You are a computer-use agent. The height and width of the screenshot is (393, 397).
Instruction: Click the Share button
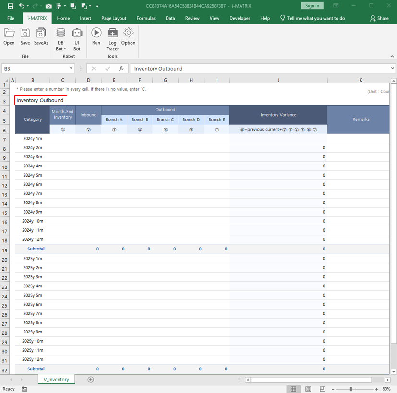pyautogui.click(x=379, y=18)
